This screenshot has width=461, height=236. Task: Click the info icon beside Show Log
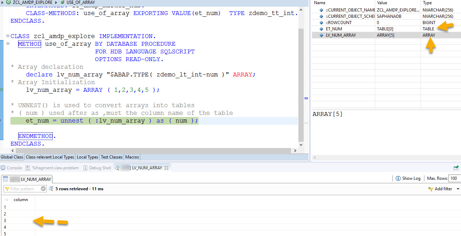pos(398,178)
